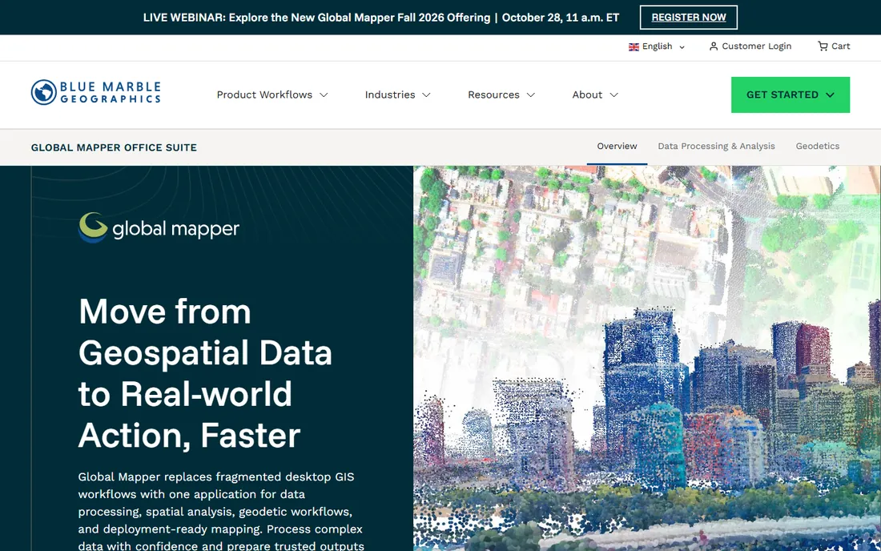Open the Get Started dropdown button
This screenshot has height=551, width=881.
click(x=790, y=95)
